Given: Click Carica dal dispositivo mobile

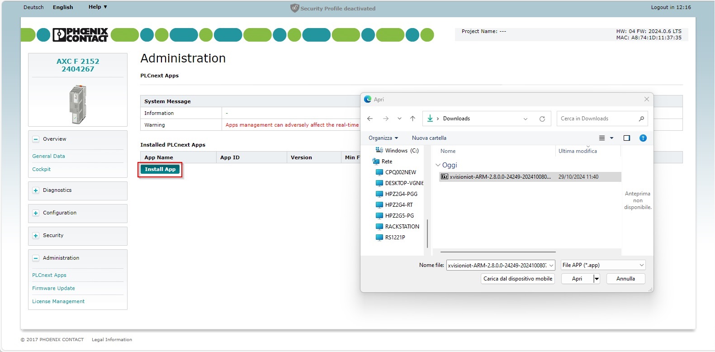Looking at the screenshot, I should (518, 279).
